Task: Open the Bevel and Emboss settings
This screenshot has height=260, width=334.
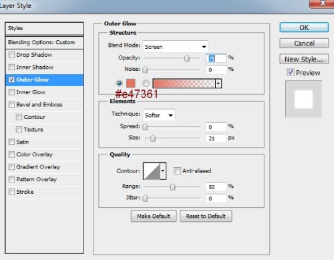Action: point(39,104)
